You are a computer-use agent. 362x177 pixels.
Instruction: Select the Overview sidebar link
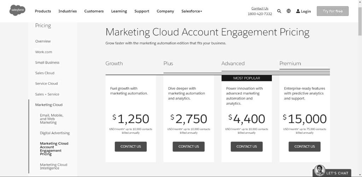(43, 41)
